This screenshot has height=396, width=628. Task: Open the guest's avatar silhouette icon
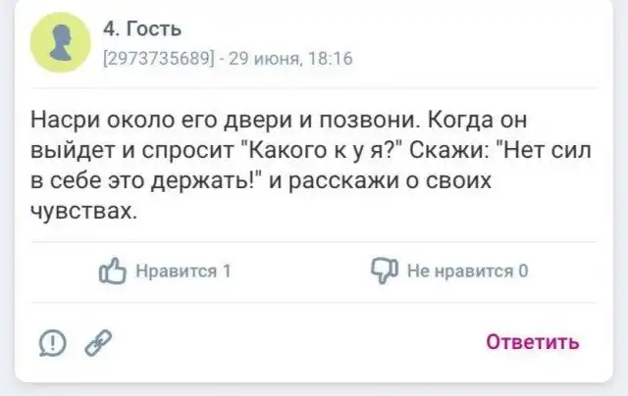(61, 41)
